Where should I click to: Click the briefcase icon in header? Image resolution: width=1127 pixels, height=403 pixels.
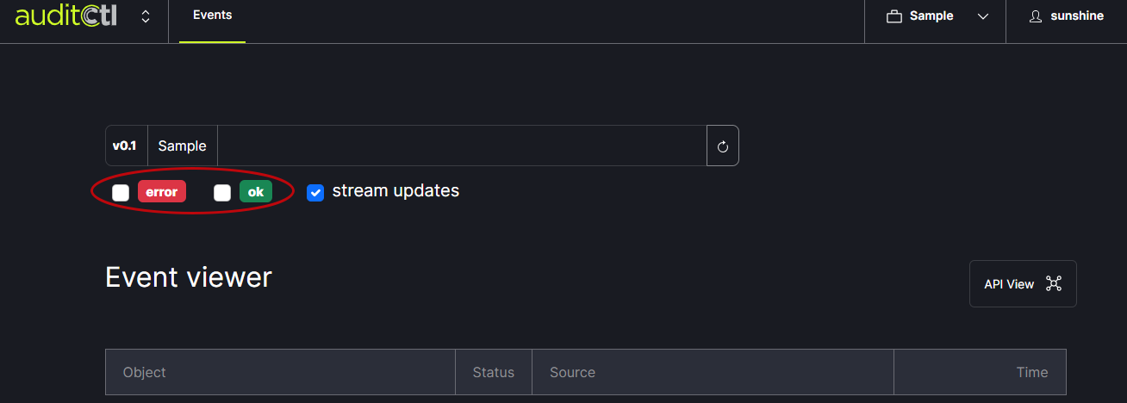point(894,16)
